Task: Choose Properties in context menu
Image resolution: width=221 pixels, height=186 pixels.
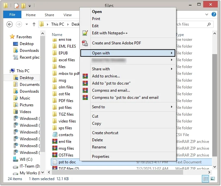Action: (x=128, y=157)
